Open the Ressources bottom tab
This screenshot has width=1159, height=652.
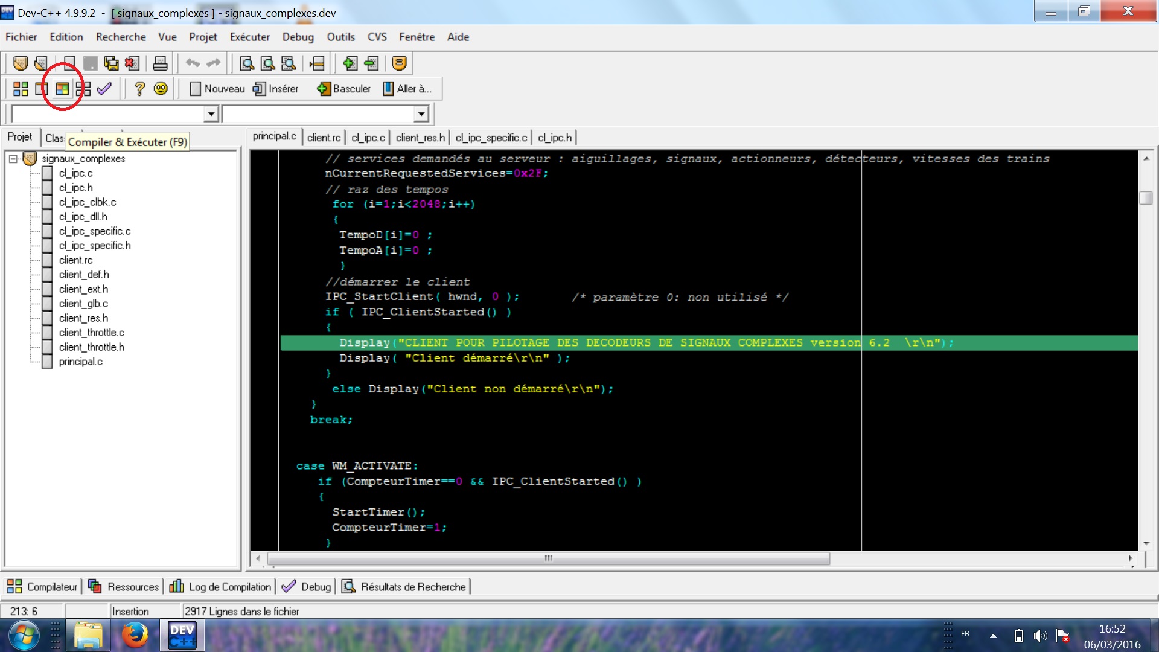123,587
